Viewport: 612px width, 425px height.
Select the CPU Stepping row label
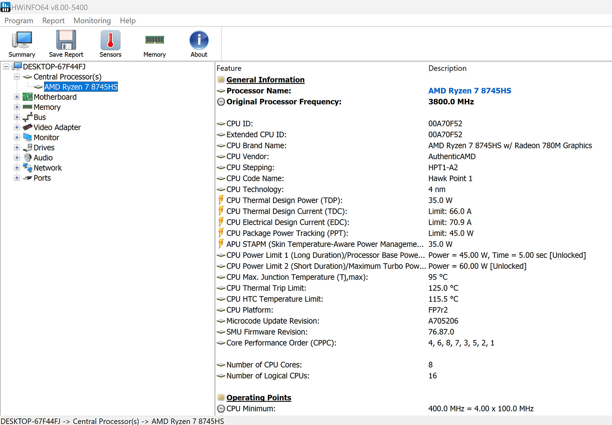(x=251, y=167)
